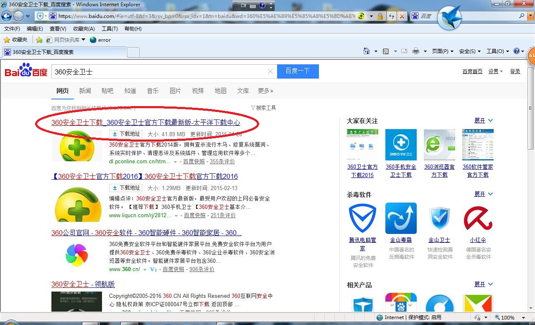Open the 百度首页 link
The image size is (535, 325).
click(472, 71)
